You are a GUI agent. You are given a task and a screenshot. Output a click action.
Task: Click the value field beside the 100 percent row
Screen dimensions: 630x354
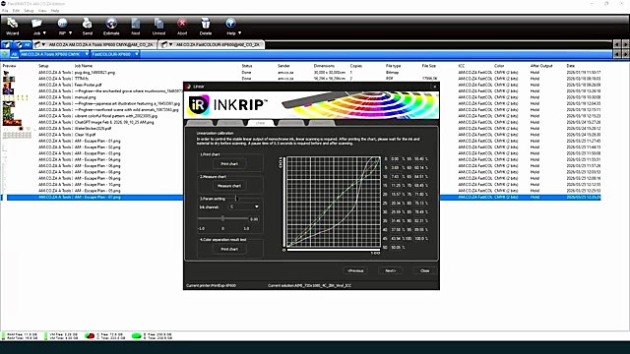[x=419, y=238]
